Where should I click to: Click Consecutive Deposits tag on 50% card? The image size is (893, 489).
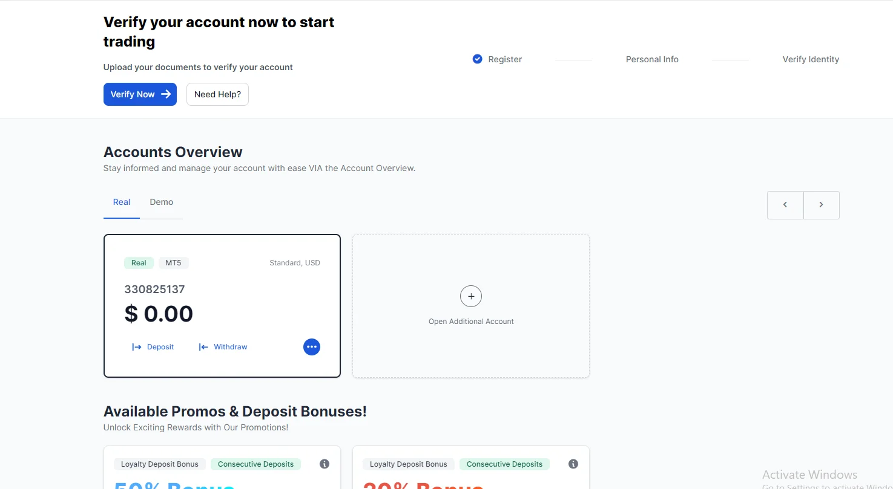[x=255, y=464]
